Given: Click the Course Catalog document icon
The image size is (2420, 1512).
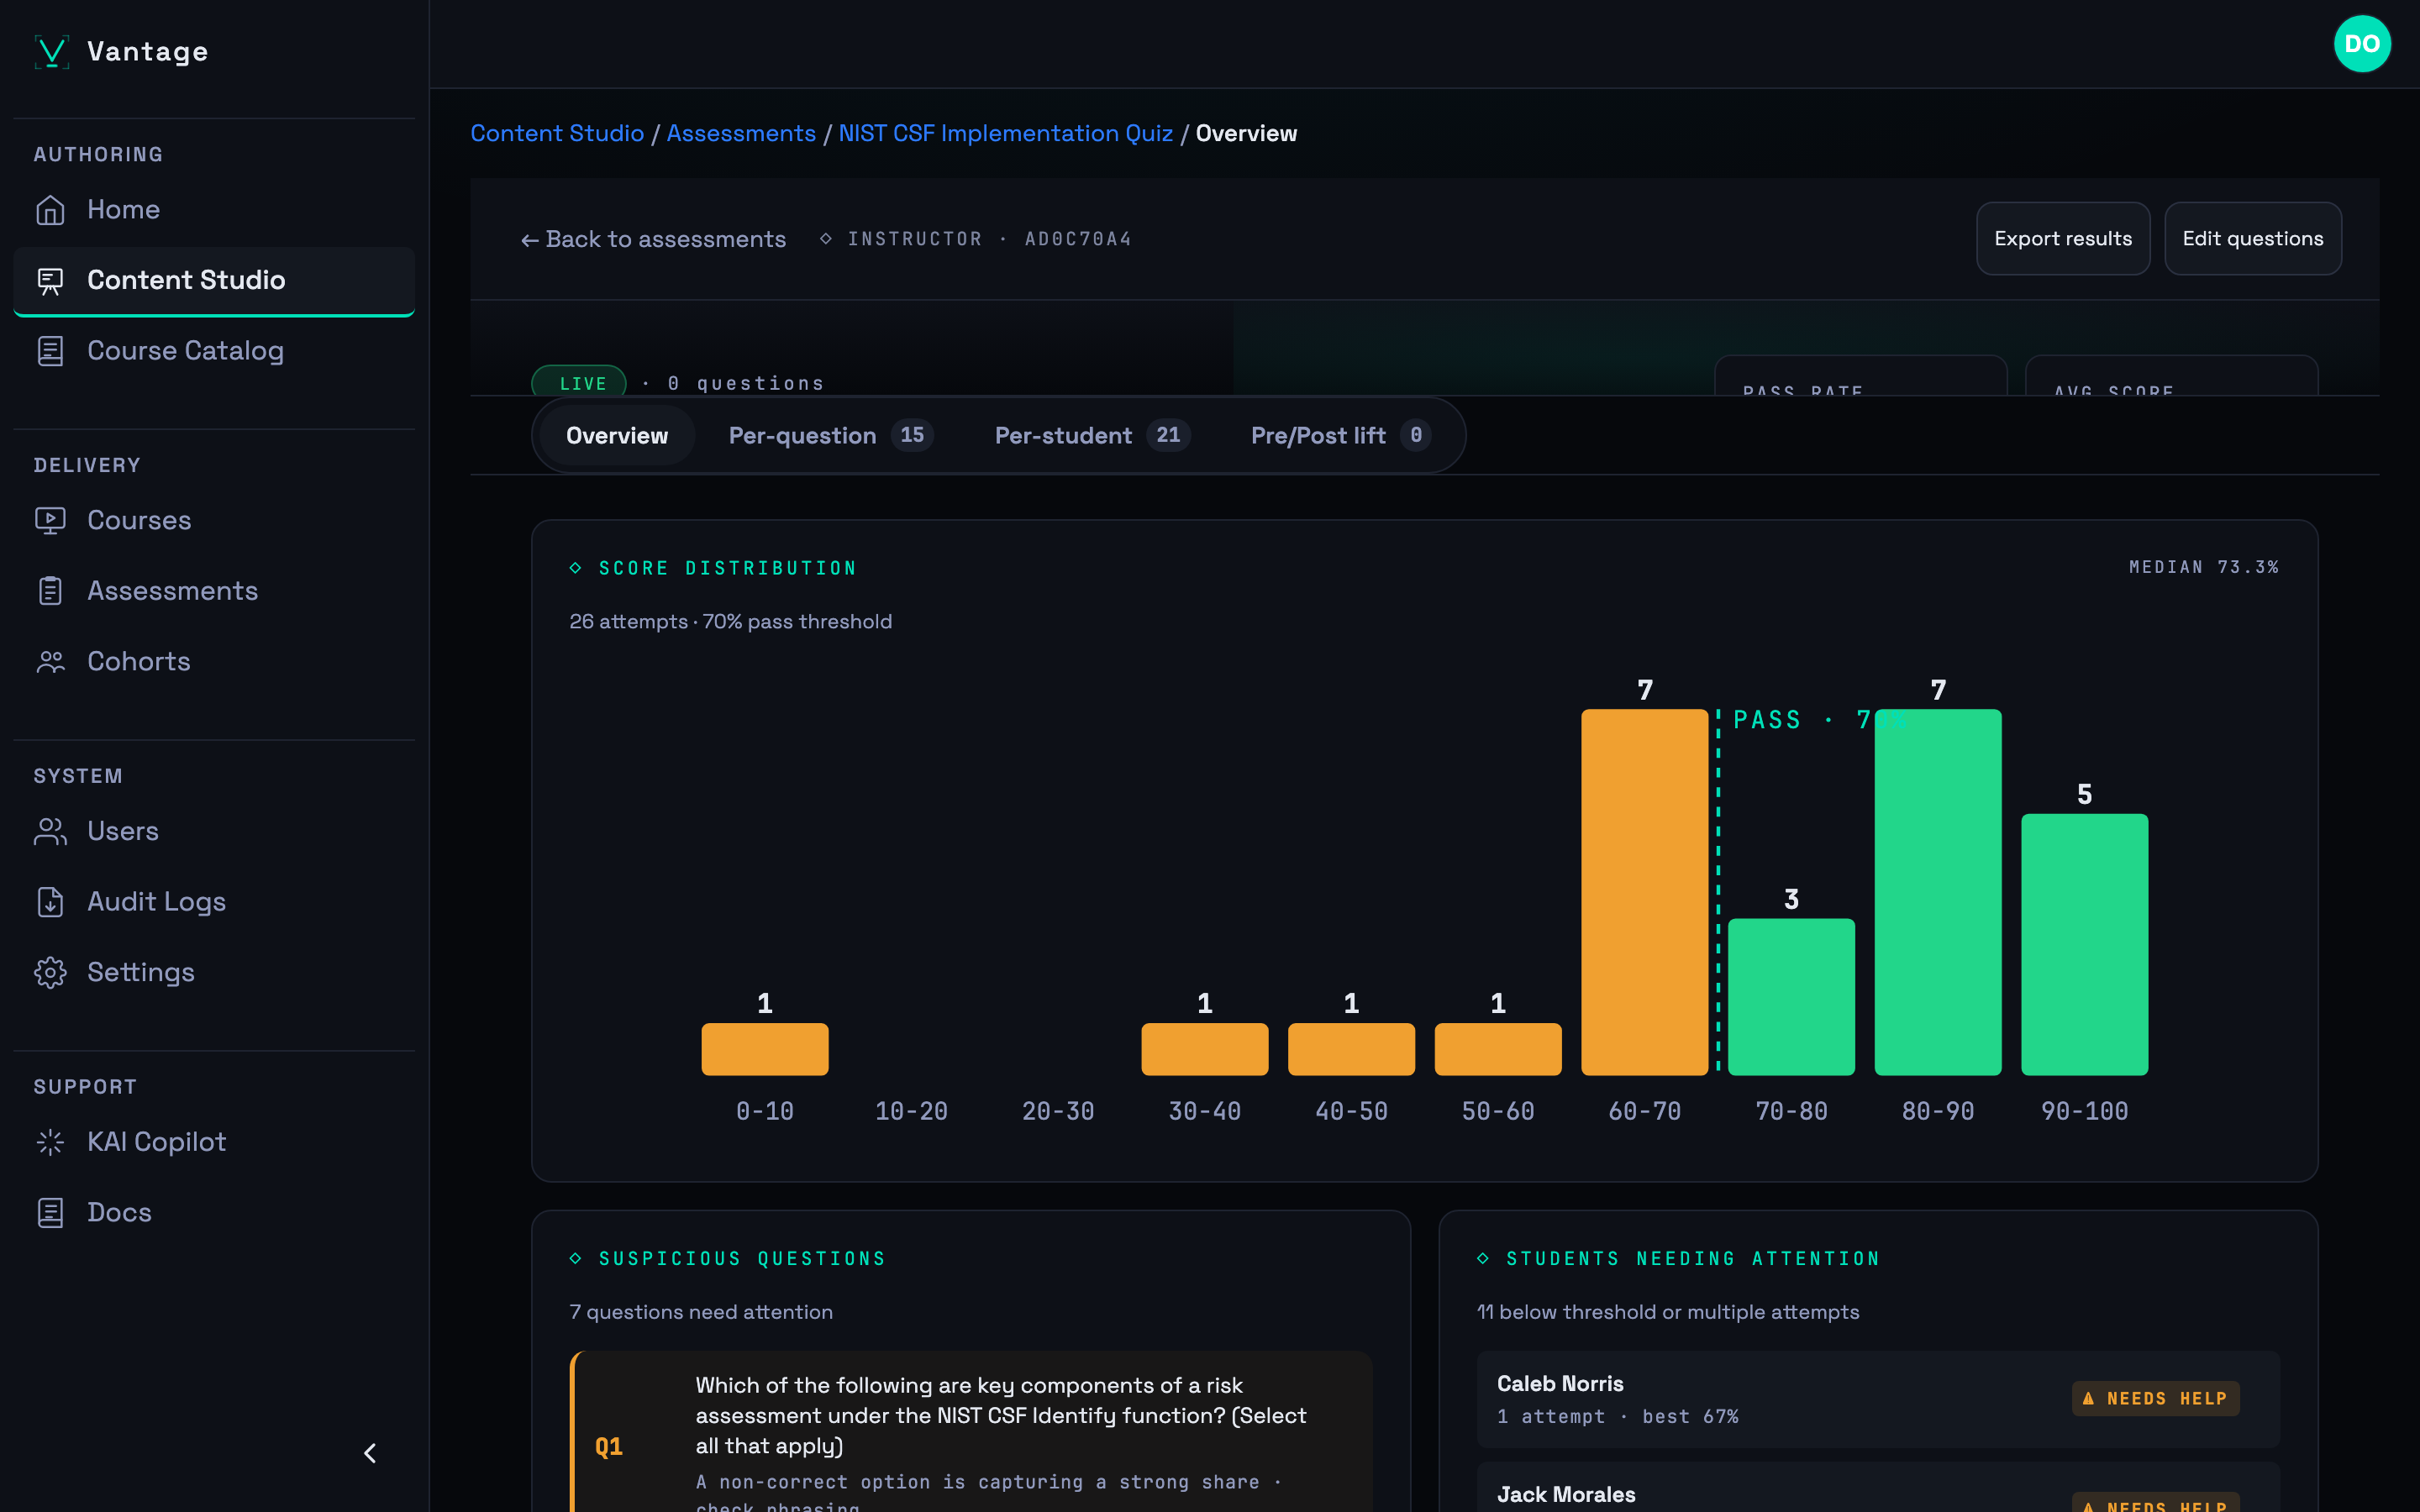Looking at the screenshot, I should point(50,351).
